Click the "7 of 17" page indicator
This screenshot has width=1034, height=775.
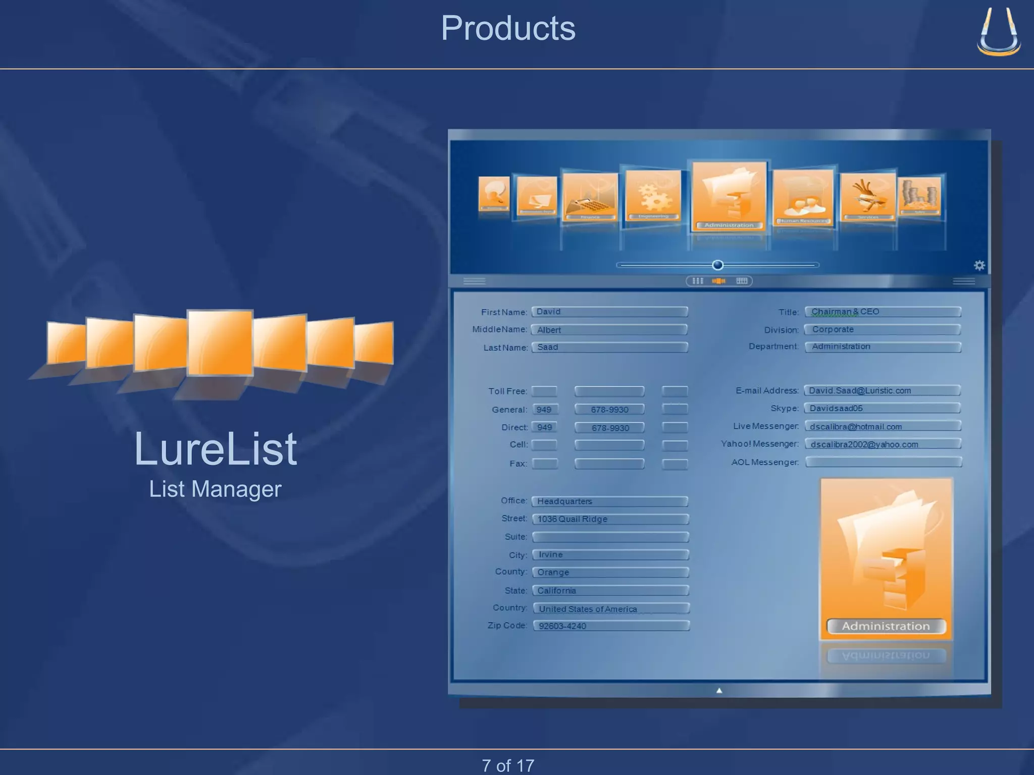tap(508, 765)
